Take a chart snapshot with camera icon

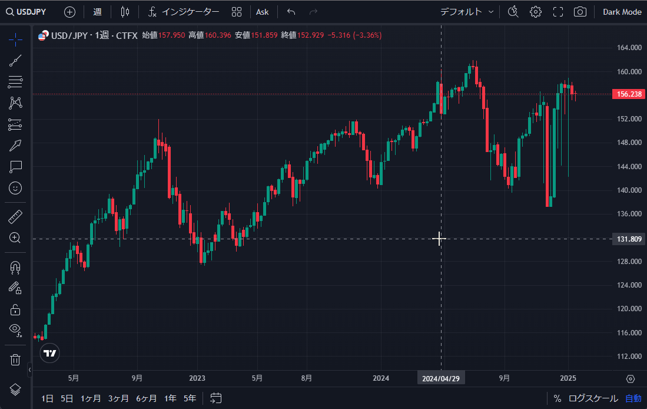click(580, 12)
